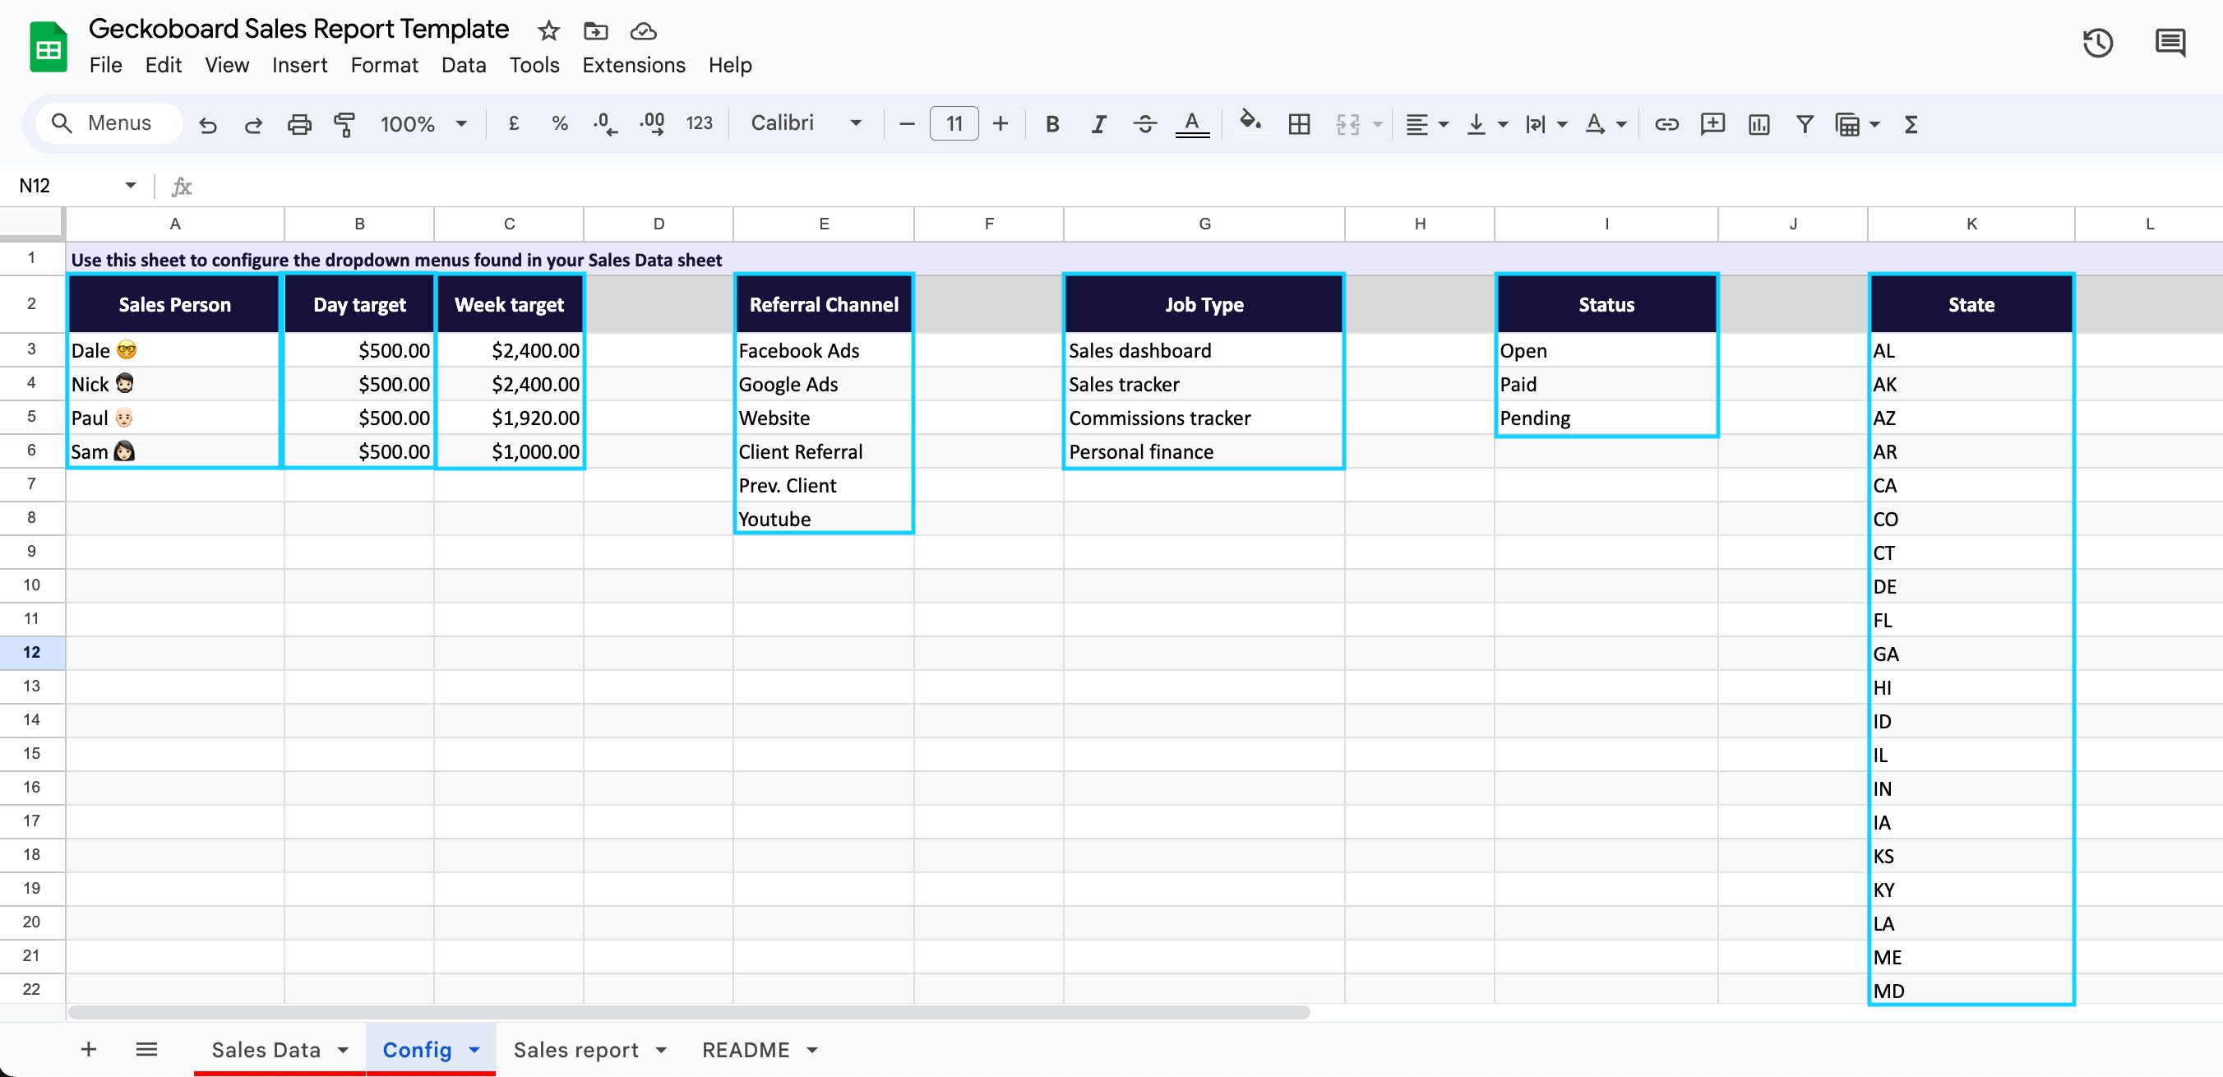
Task: Click the borders icon
Action: [1300, 123]
